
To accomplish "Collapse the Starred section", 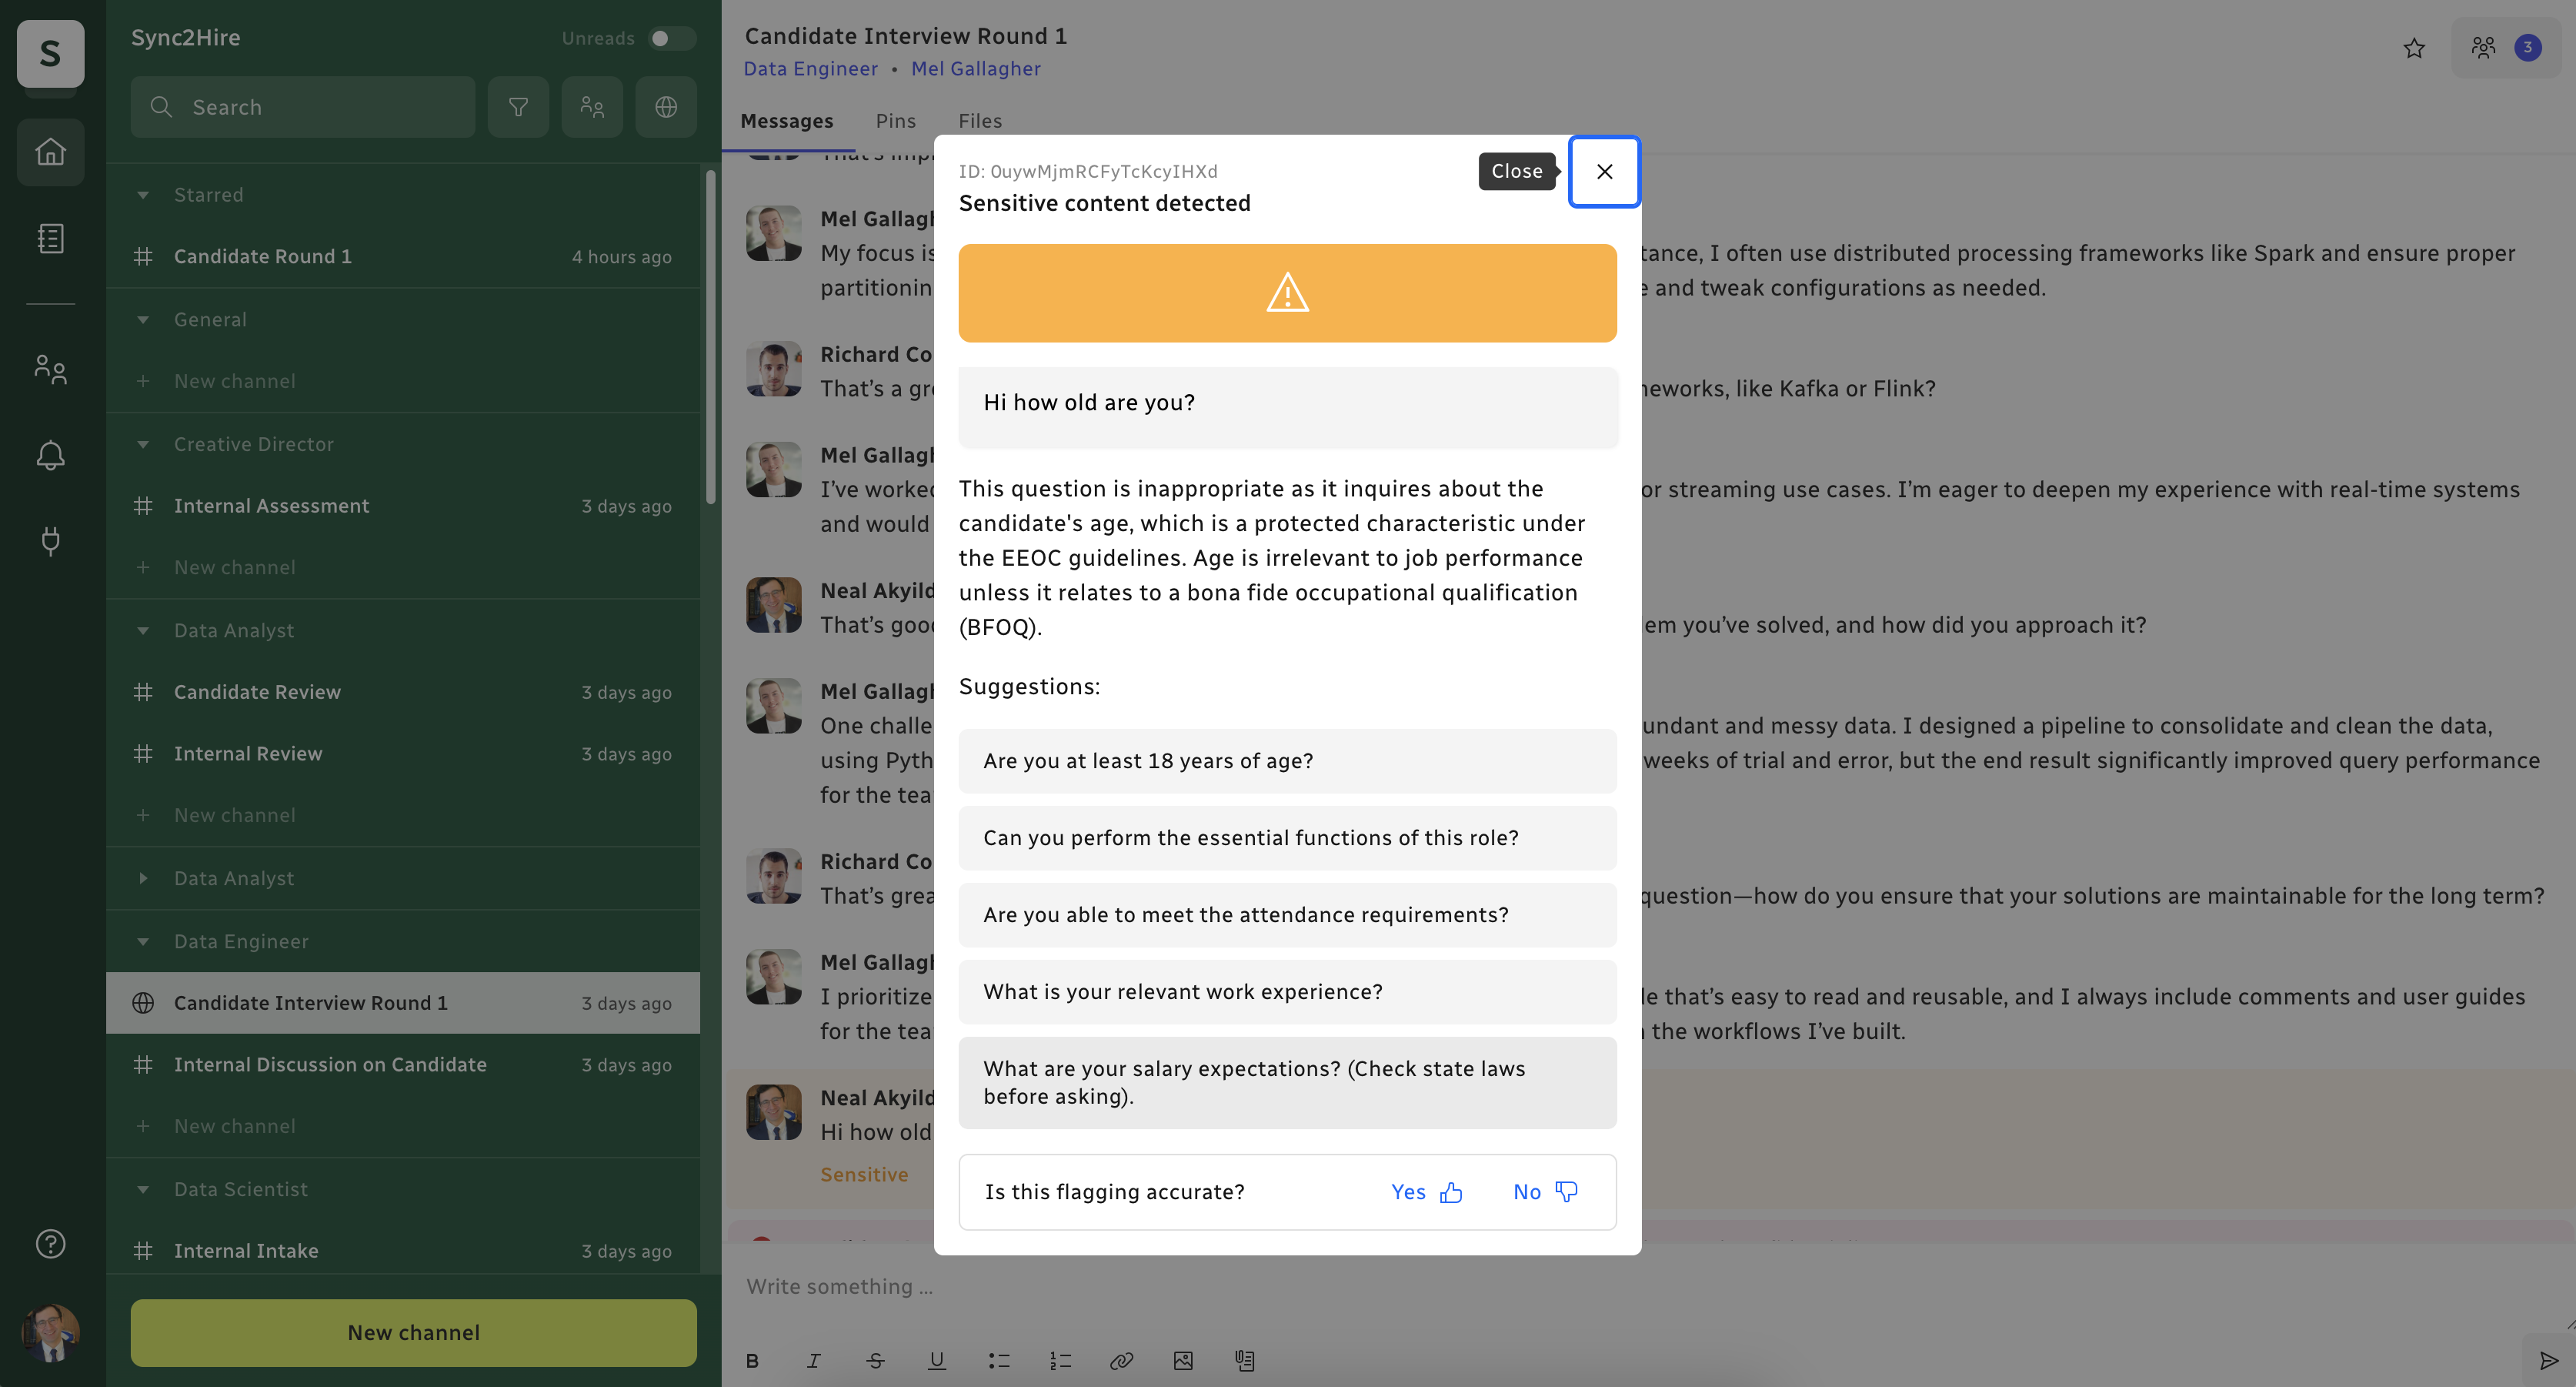I will coord(143,196).
